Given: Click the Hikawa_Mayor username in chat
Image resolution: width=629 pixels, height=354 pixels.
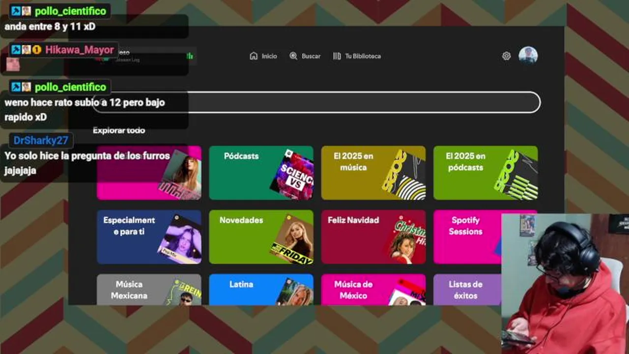Looking at the screenshot, I should pyautogui.click(x=80, y=50).
